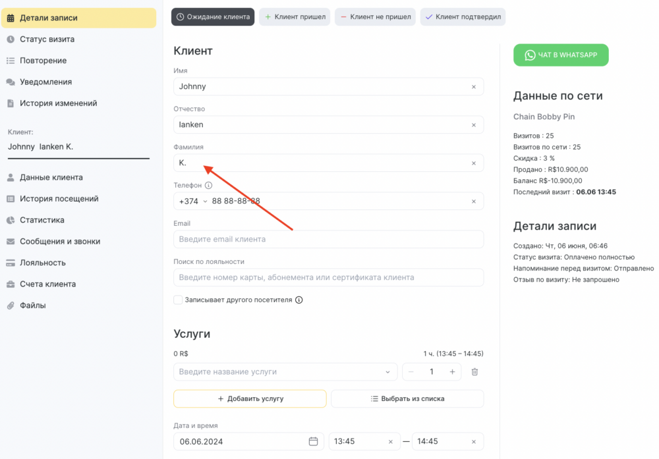Click into the Email input field
The height and width of the screenshot is (459, 659).
[x=329, y=239]
